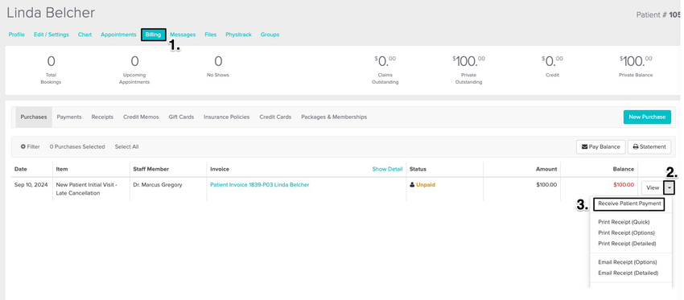The width and height of the screenshot is (684, 300).
Task: Click the Linda Belcher patient name heading
Action: (51, 13)
